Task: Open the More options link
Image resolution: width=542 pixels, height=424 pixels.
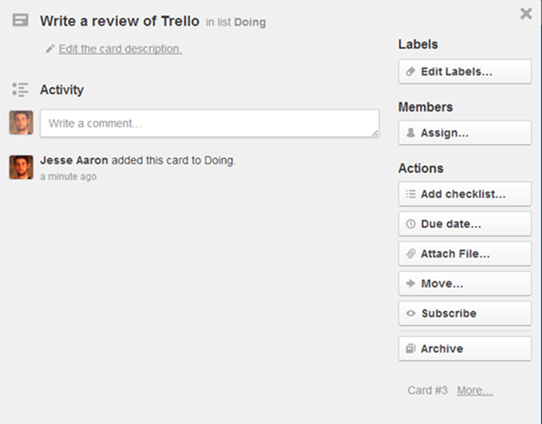Action: [475, 390]
